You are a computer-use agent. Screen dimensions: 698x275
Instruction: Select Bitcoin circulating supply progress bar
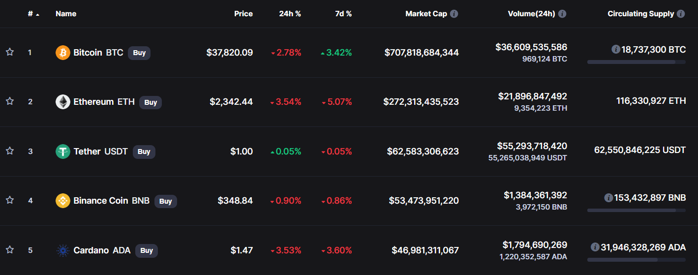[x=637, y=62]
